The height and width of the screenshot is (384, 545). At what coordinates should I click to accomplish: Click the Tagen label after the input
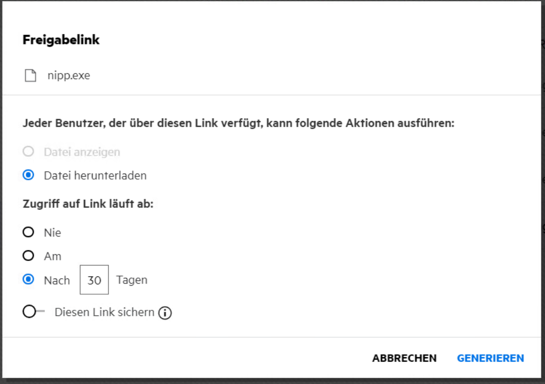tap(132, 280)
